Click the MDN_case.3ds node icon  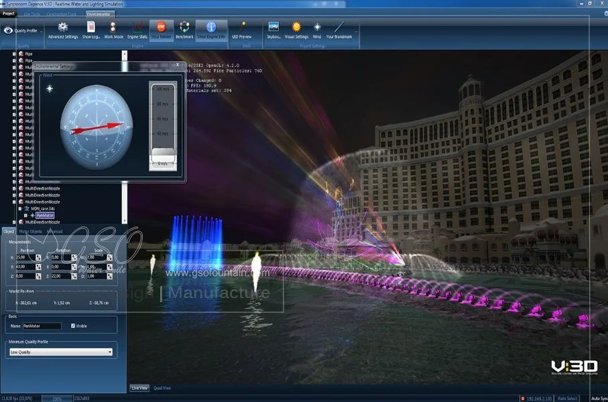tap(27, 208)
